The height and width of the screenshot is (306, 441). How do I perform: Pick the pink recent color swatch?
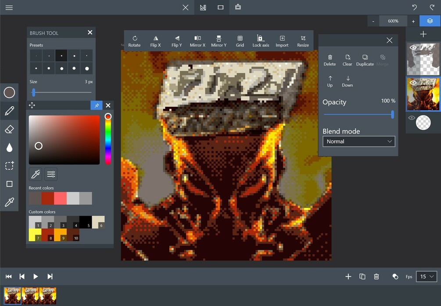click(60, 198)
